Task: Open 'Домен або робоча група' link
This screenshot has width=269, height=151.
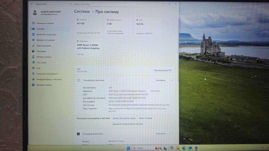Action: coord(124,118)
